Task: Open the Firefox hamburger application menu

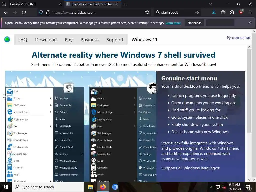Action: (250, 12)
